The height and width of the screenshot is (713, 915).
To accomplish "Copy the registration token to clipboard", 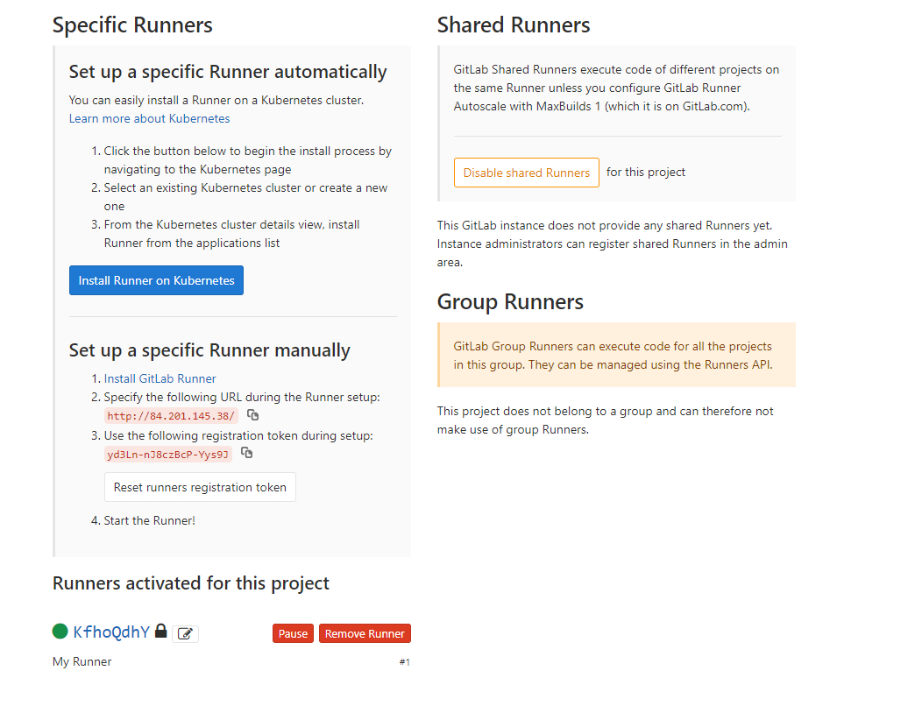I will [x=246, y=454].
